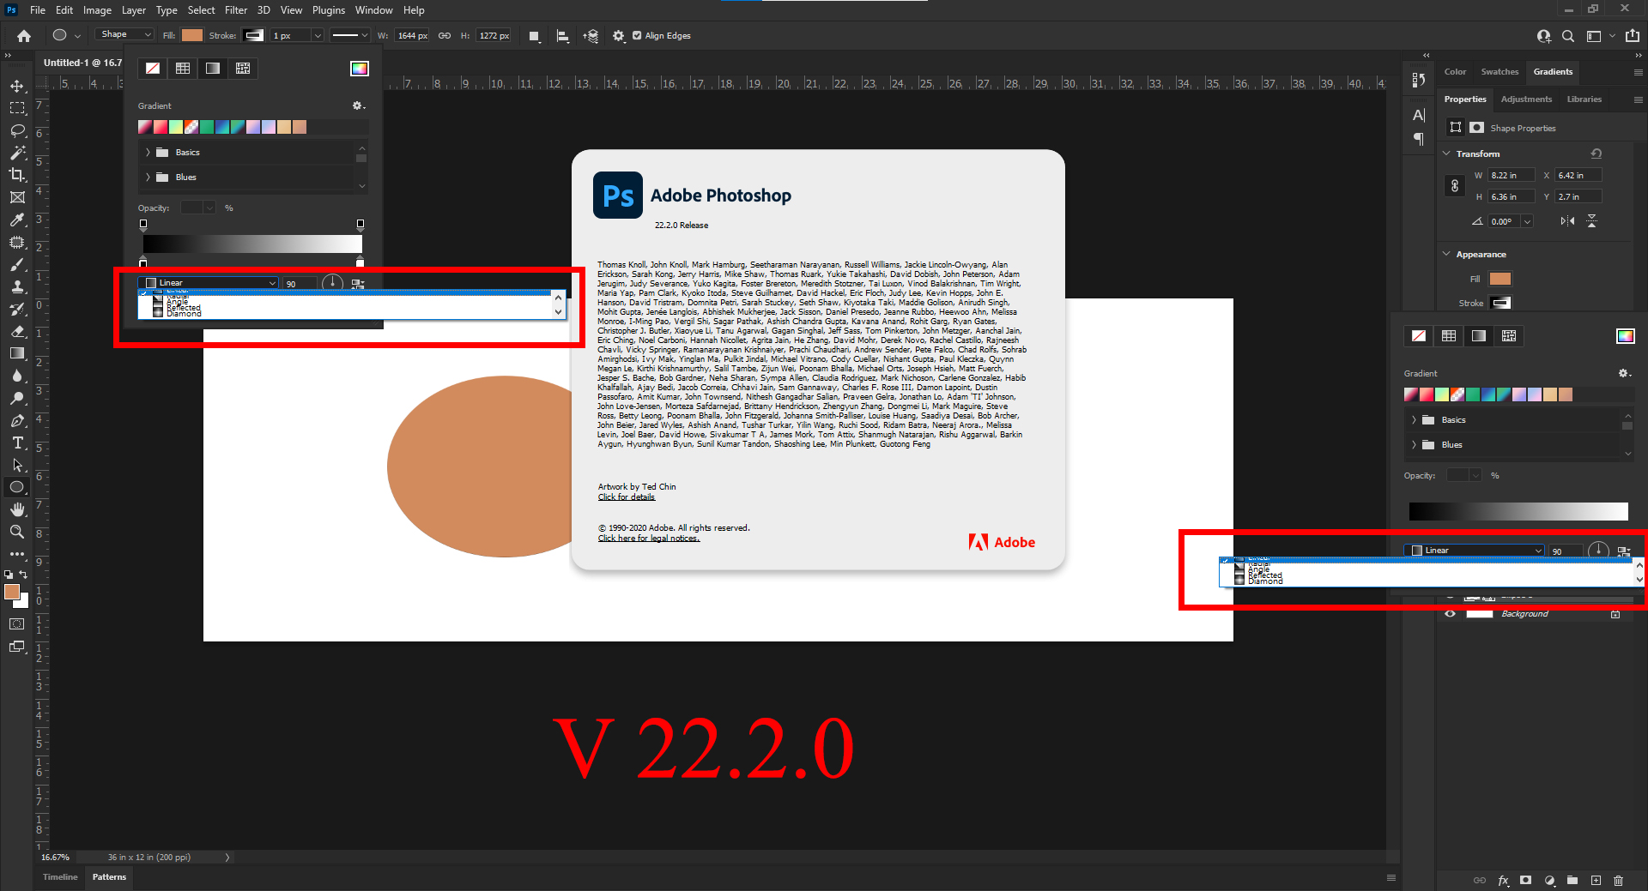This screenshot has height=891, width=1648.
Task: Toggle Align Edges checkbox
Action: pyautogui.click(x=637, y=36)
